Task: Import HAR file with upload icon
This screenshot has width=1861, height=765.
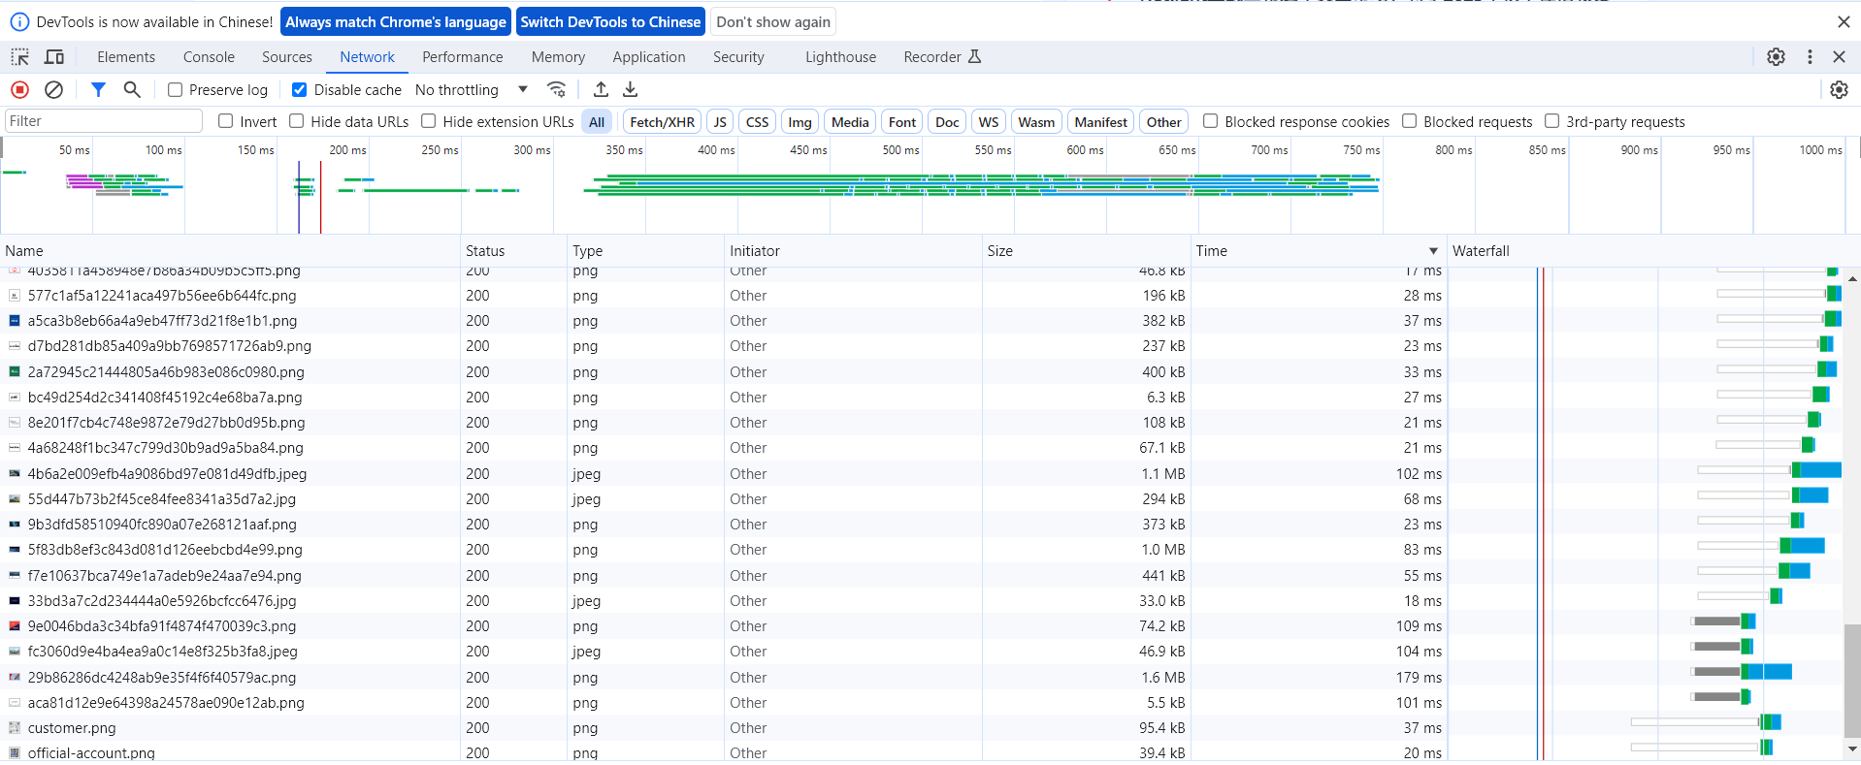Action: tap(601, 90)
